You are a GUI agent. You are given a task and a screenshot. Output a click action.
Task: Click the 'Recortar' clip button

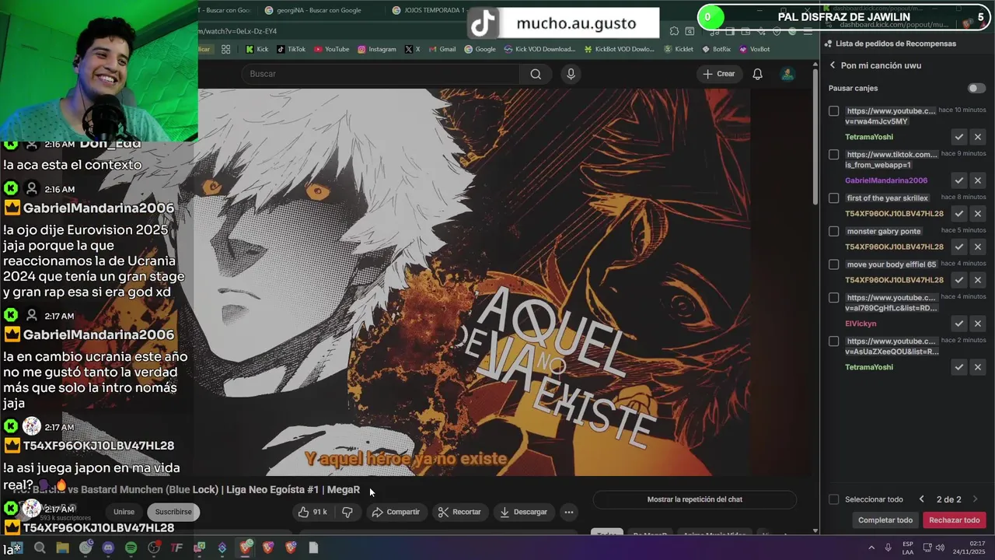coord(459,512)
